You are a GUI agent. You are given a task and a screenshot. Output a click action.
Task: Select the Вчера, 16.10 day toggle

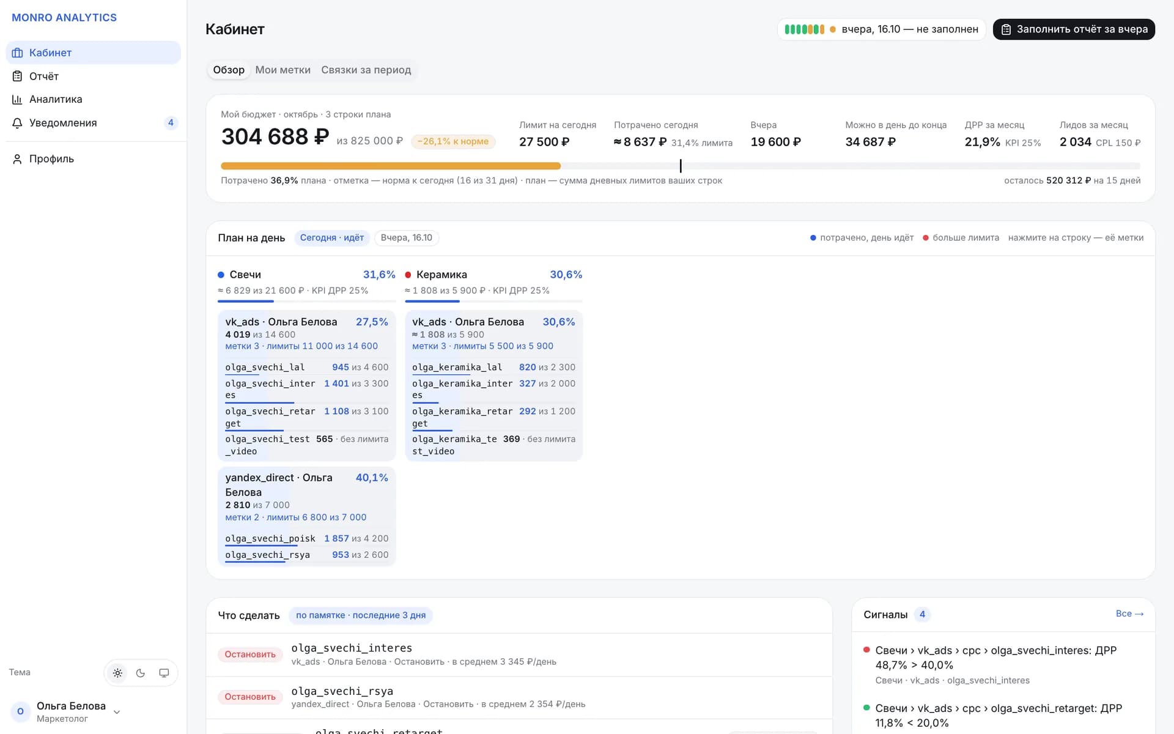pyautogui.click(x=407, y=238)
